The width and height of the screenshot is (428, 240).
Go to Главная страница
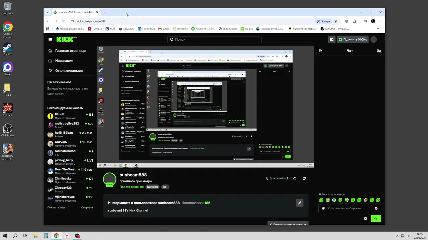coord(67,51)
